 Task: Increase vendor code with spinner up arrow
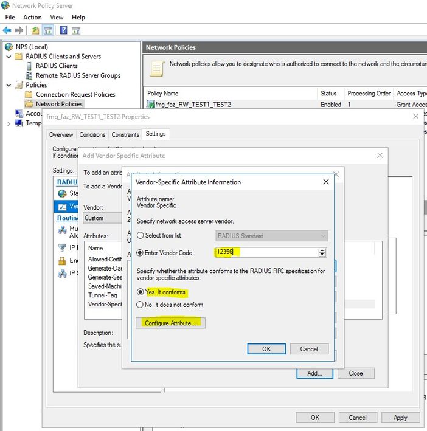tap(322, 250)
